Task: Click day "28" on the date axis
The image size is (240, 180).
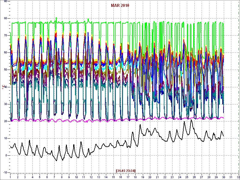Action: 209,177
